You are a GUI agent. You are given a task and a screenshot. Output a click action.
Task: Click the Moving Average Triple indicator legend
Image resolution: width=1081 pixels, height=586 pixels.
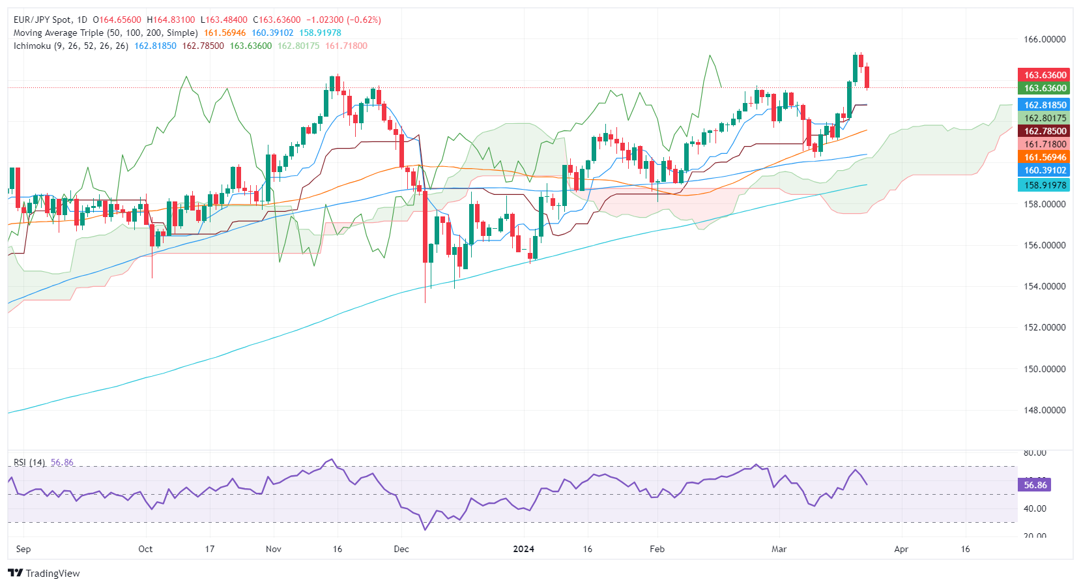[x=106, y=33]
